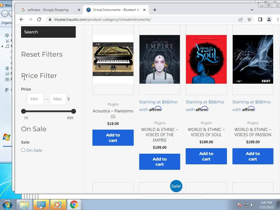Viewport: 280px width, 210px height.
Task: Click the Search box in sidebar
Action: coord(48,32)
